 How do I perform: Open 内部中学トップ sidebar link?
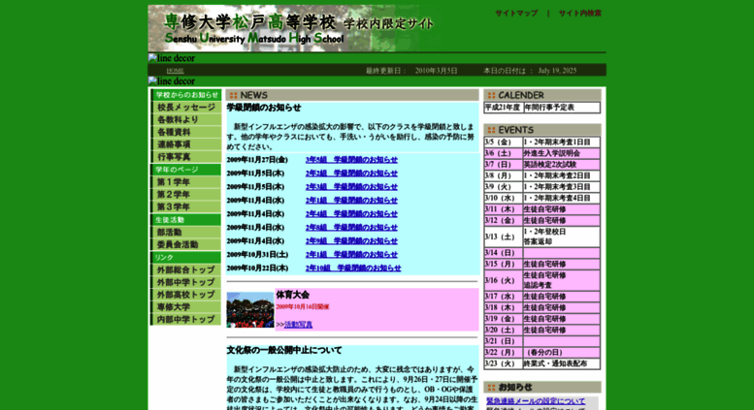[x=186, y=320]
